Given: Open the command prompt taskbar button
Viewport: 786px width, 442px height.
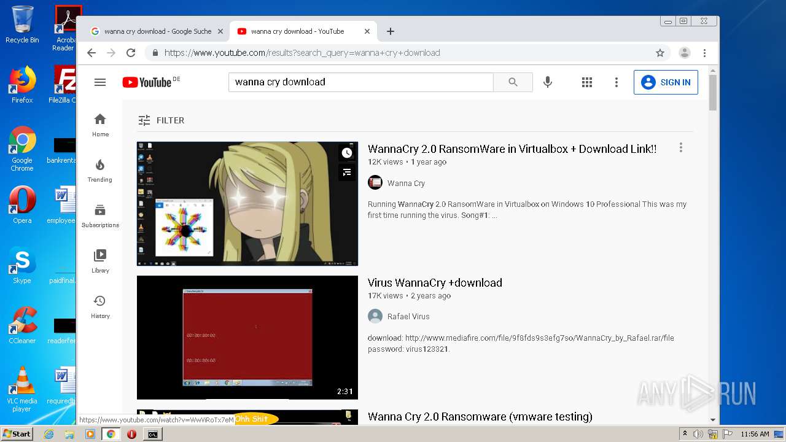Looking at the screenshot, I should (x=152, y=434).
